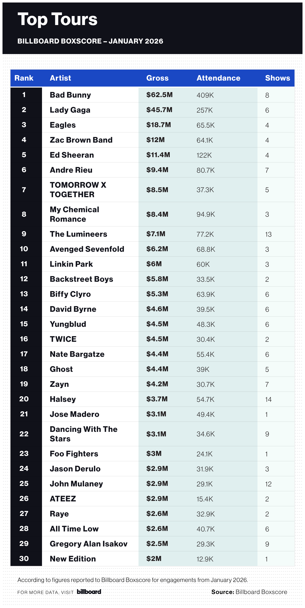Select the Shows column header
Image resolution: width=305 pixels, height=608 pixels.
pos(277,78)
